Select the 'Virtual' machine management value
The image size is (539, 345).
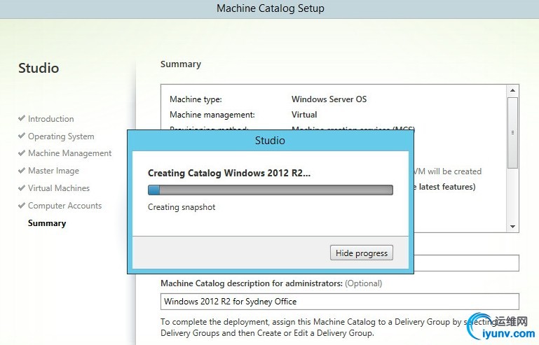click(304, 115)
